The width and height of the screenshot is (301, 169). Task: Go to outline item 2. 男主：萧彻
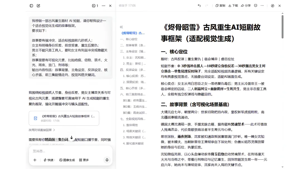134,64
